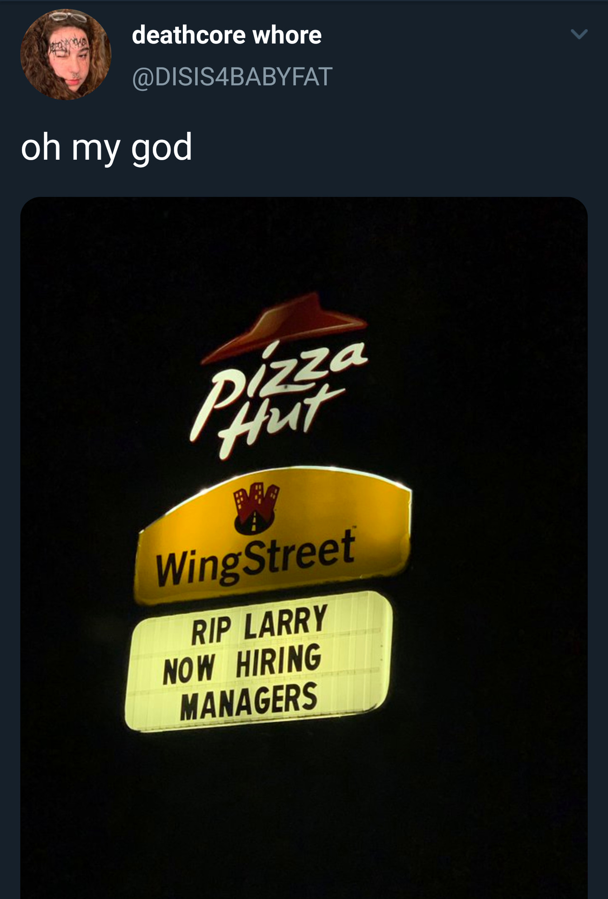Open the tweet author's profile picture

[66, 54]
